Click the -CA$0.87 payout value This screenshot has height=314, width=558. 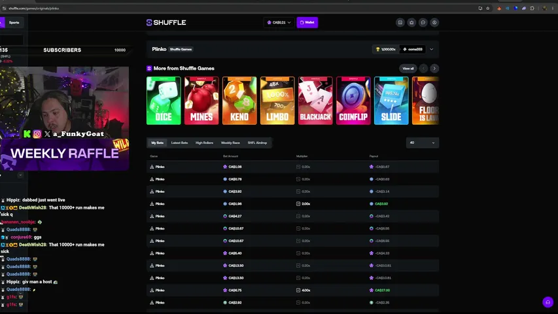(382, 167)
